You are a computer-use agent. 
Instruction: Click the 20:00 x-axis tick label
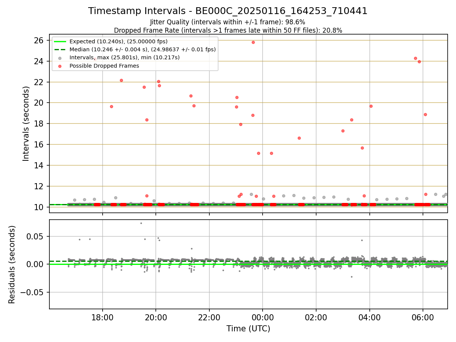pos(156,317)
